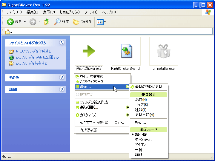Screen dimensions: 215x161
Task: Click the address bar folder icon
Action: tap(8, 31)
